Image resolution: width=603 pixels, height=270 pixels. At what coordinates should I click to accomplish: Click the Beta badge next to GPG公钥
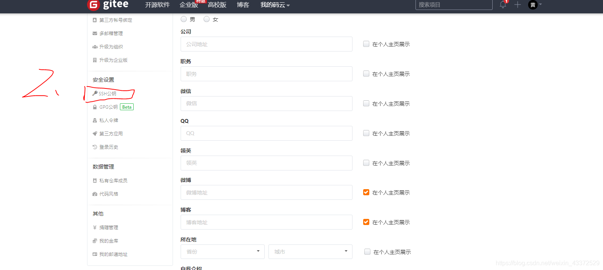click(127, 107)
